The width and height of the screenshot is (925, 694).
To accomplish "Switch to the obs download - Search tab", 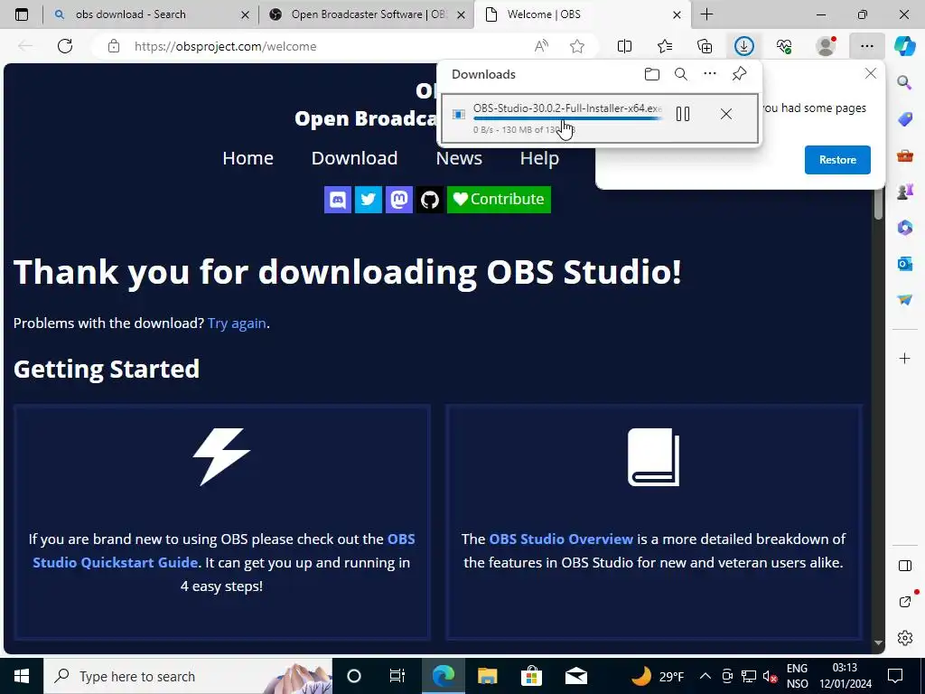I will pyautogui.click(x=150, y=14).
